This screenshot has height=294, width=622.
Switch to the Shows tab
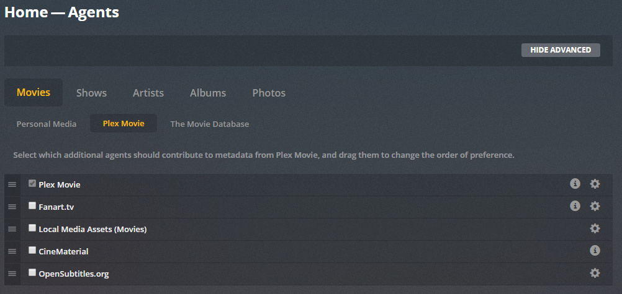click(x=92, y=93)
